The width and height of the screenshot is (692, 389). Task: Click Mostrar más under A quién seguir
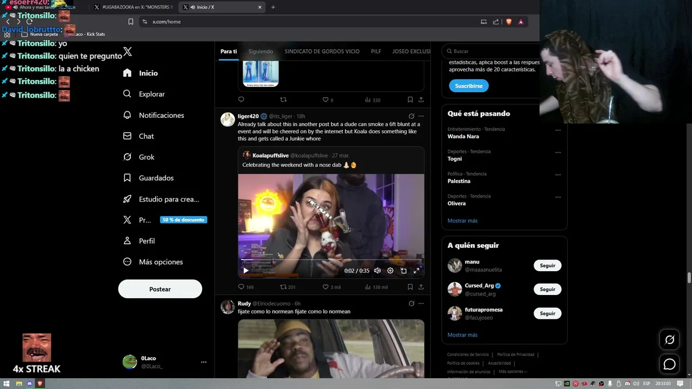tap(462, 335)
